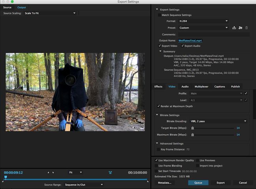The image size is (256, 189).
Task: Click the Delete Preset trash icon
Action: [247, 28]
